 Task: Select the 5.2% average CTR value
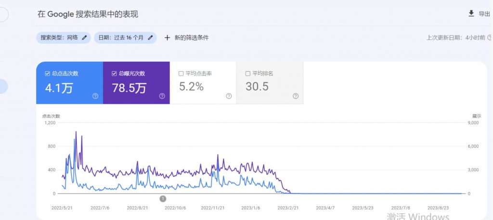(192, 87)
